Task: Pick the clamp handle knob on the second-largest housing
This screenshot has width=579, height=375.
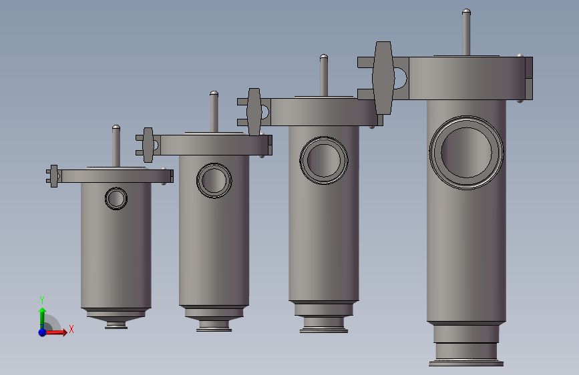Action: coord(254,112)
